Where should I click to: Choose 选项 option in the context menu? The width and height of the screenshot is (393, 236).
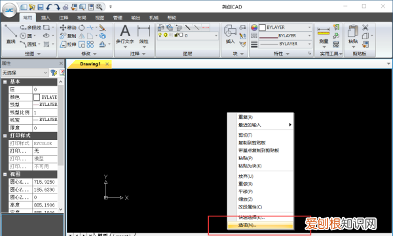pyautogui.click(x=261, y=226)
